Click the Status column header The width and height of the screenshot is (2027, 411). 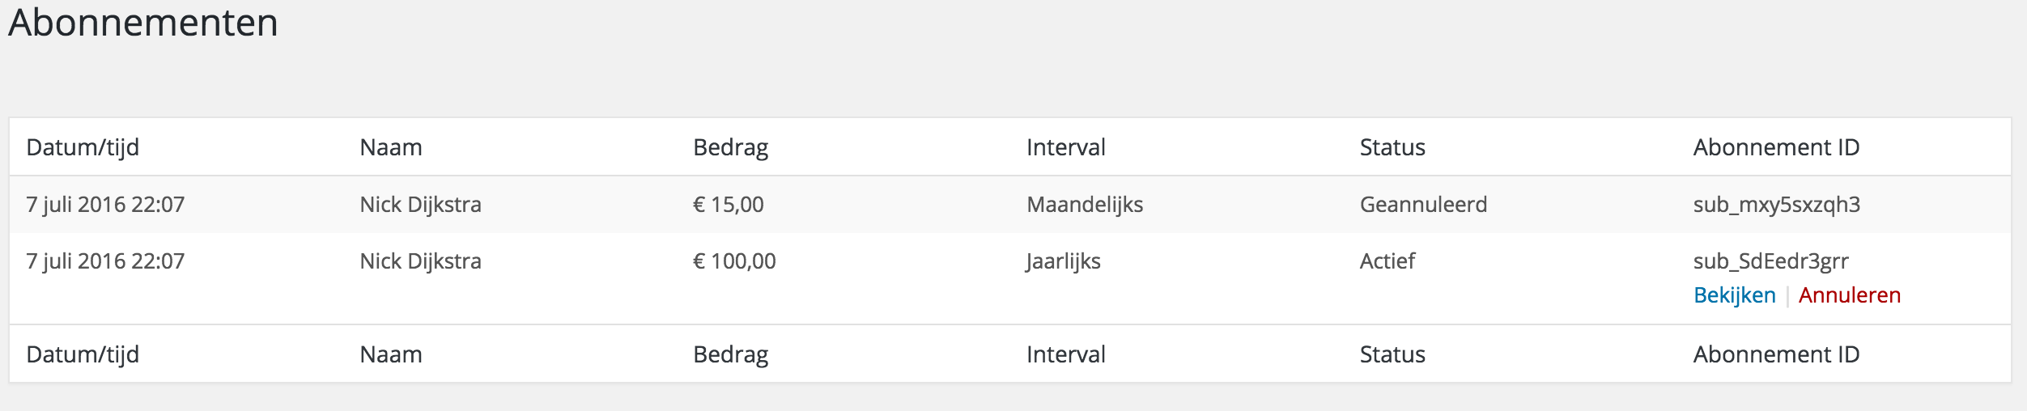pyautogui.click(x=1392, y=147)
